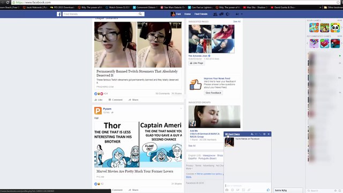Open friend requests icon
Image resolution: width=343 pixels, height=193 pixels.
[215, 14]
